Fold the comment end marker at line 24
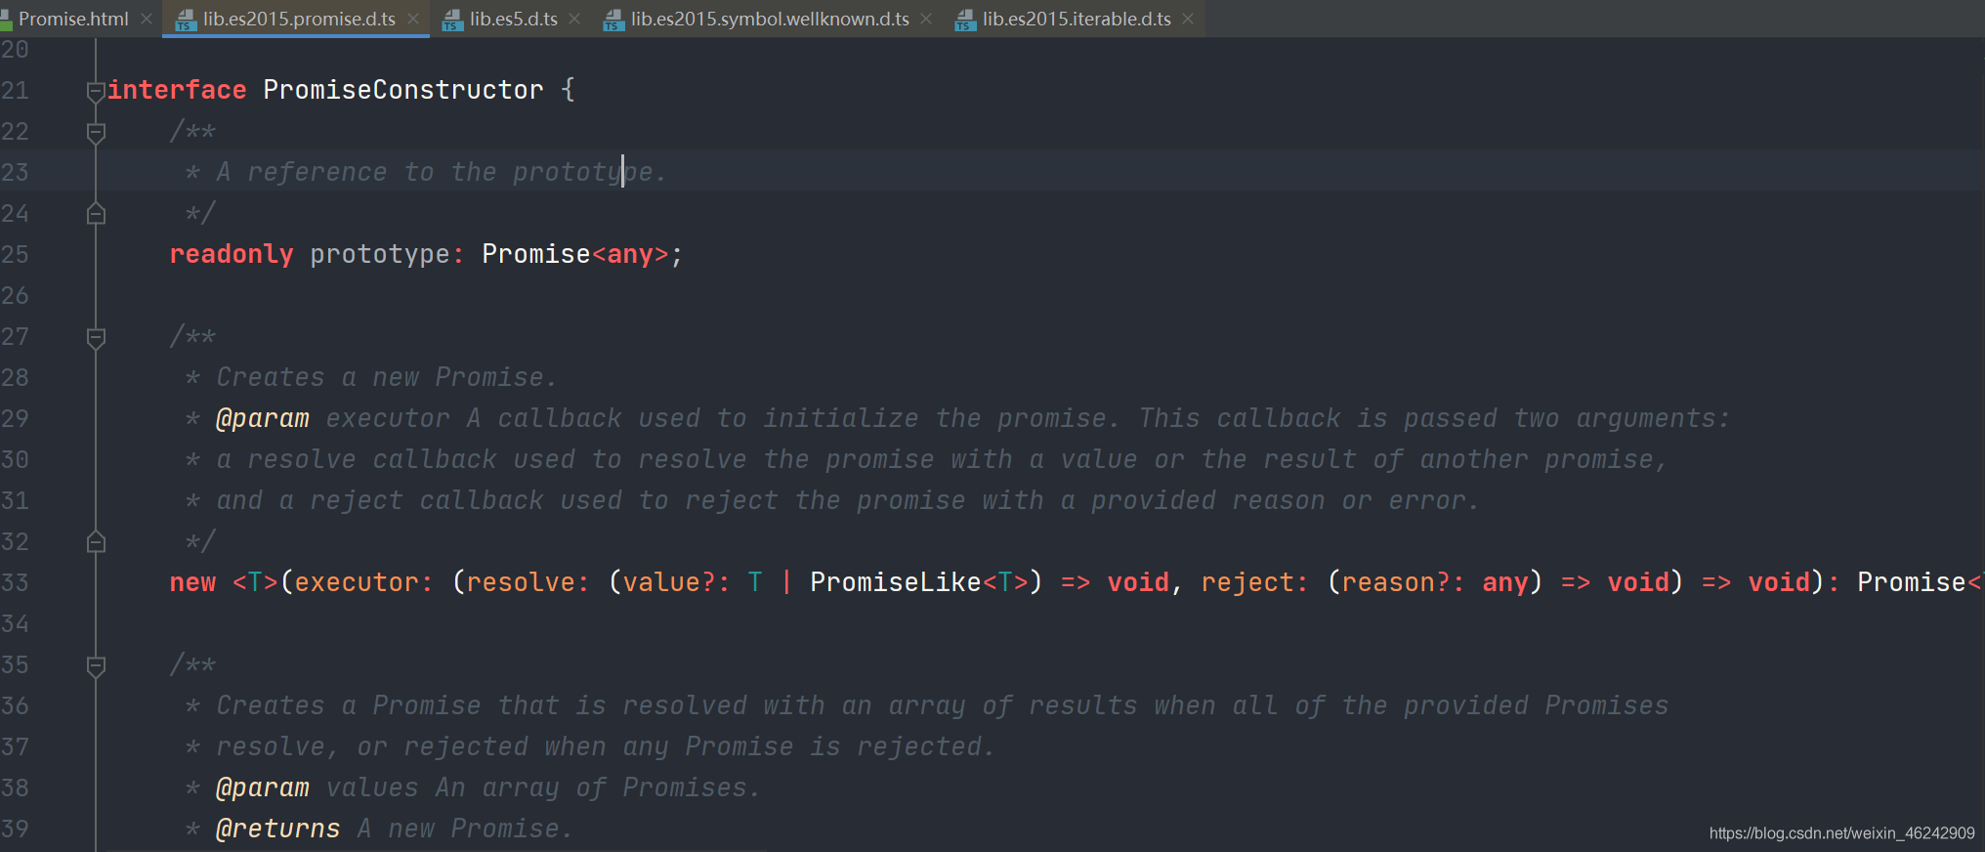 click(x=96, y=213)
